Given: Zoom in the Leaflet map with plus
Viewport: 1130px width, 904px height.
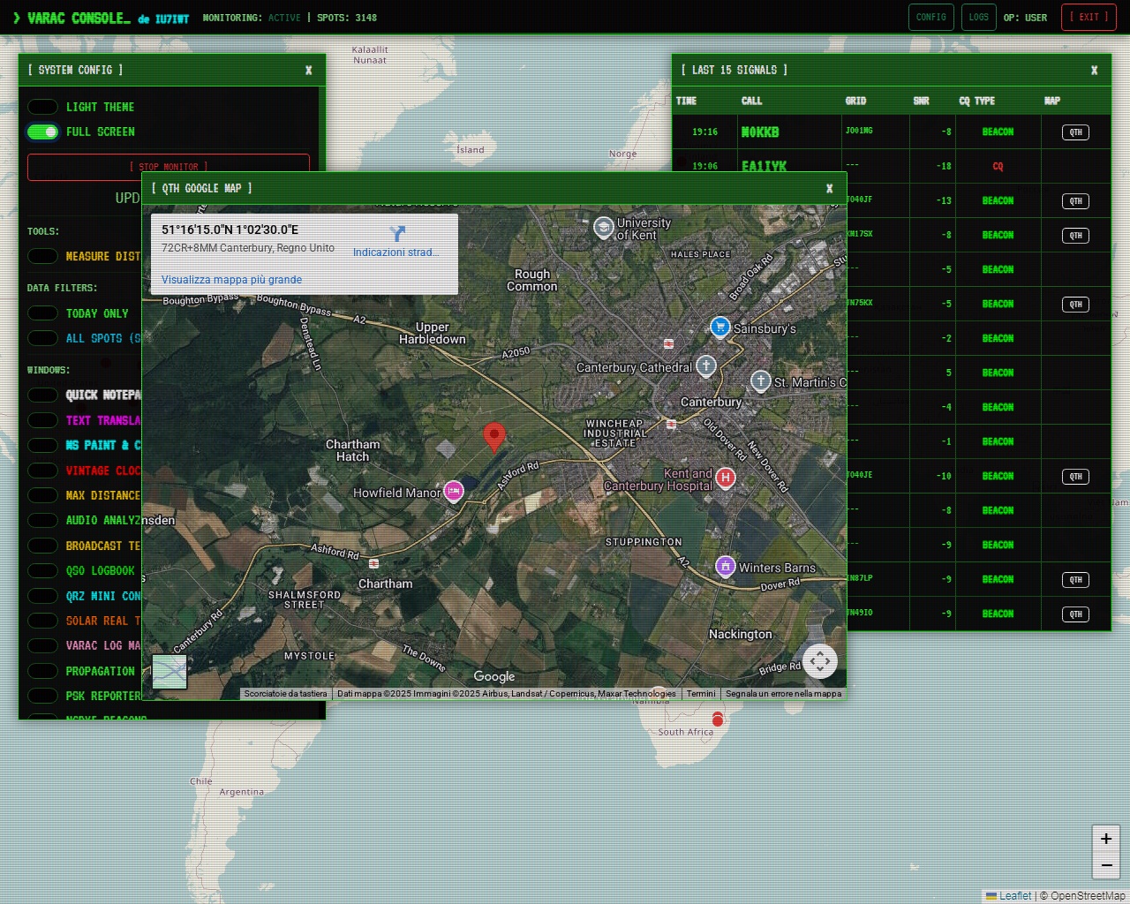Looking at the screenshot, I should 1105,839.
